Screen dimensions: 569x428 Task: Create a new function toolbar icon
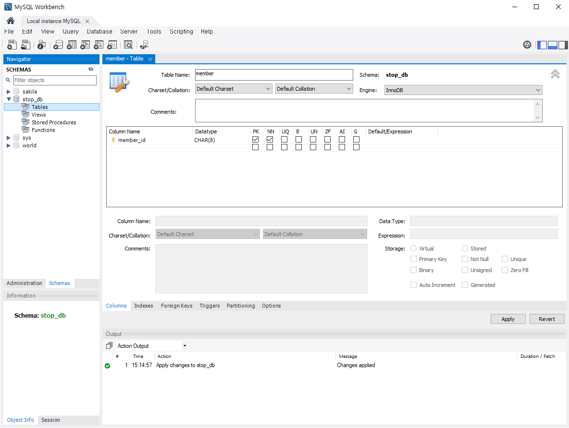(112, 45)
